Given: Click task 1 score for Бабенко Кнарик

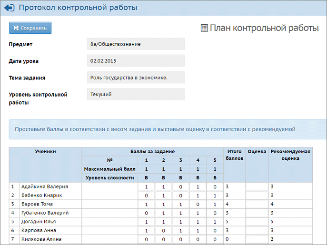Looking at the screenshot, I should pyautogui.click(x=146, y=196).
